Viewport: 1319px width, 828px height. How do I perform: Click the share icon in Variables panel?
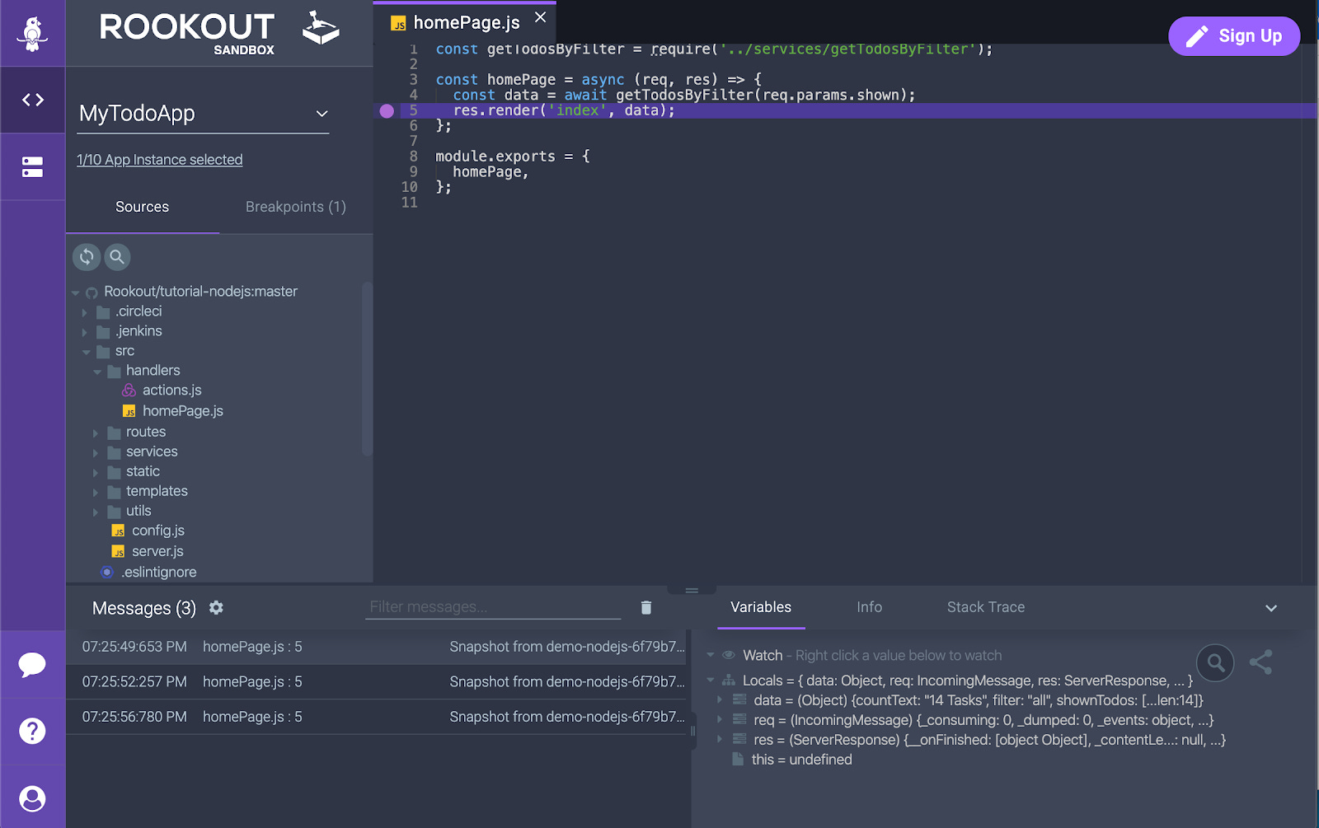pyautogui.click(x=1260, y=662)
